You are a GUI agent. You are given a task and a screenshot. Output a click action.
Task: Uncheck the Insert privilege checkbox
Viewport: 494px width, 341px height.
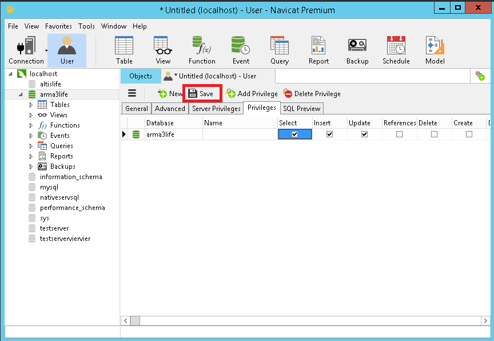coord(329,134)
